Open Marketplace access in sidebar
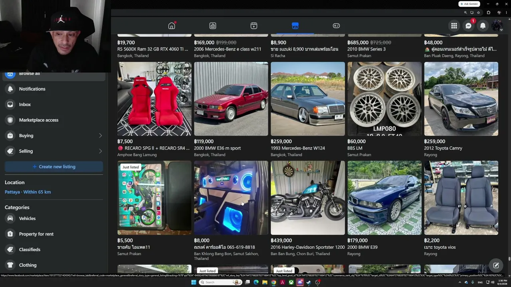The height and width of the screenshot is (287, 511). coord(54,120)
